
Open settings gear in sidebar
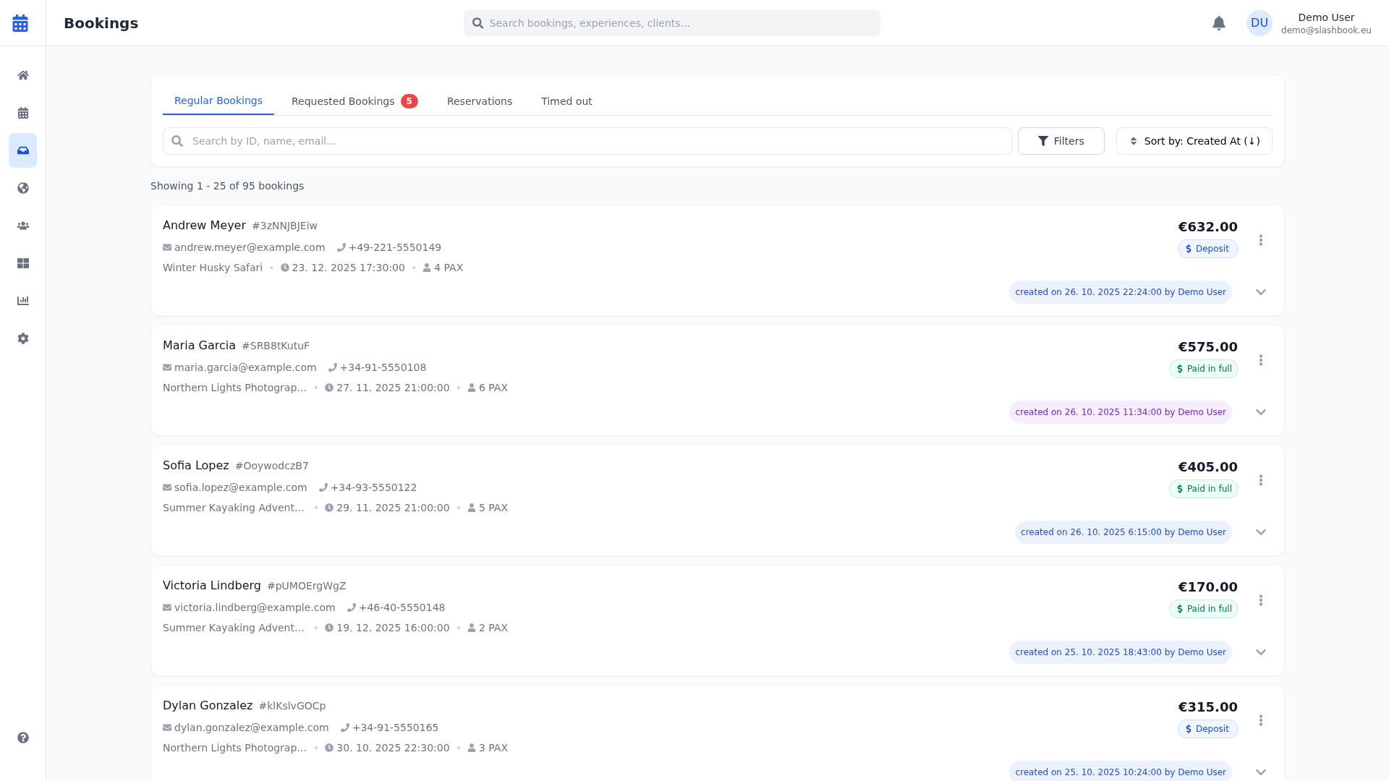click(x=23, y=338)
